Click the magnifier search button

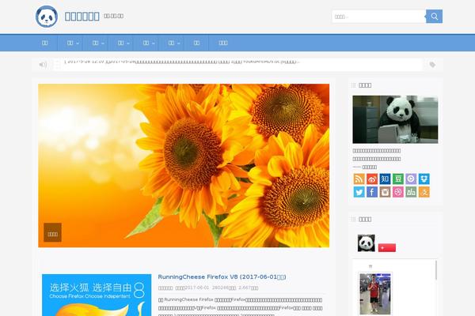[x=434, y=17]
